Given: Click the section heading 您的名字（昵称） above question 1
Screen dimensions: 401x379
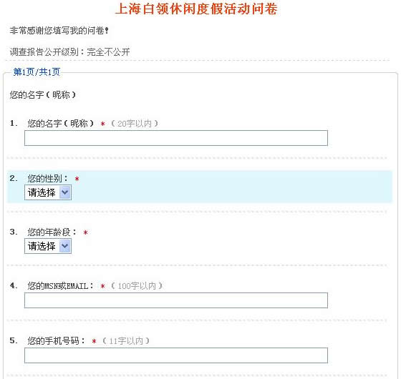Looking at the screenshot, I should click(x=43, y=95).
